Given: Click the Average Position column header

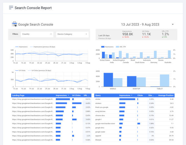Looking at the screenshot, I should point(166,95).
